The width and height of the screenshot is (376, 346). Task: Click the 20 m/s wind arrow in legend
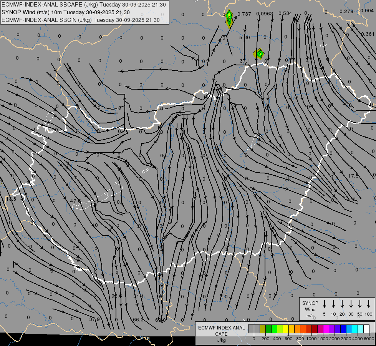[342, 304]
